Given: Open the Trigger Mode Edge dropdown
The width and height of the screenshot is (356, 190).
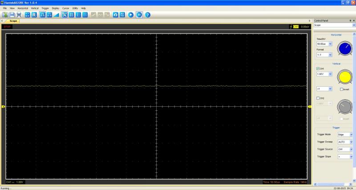Looking at the screenshot, I should (x=351, y=135).
